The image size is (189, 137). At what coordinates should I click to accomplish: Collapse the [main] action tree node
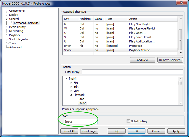(66, 79)
